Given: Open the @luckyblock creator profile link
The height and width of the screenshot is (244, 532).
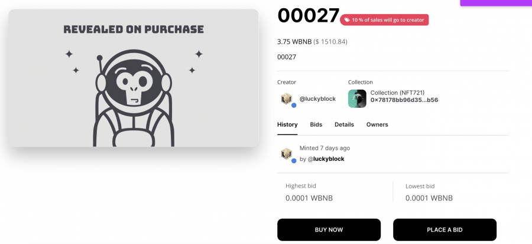Looking at the screenshot, I should [317, 98].
